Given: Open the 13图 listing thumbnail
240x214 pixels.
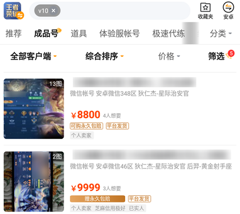Looking at the screenshot, I should click(x=34, y=109).
